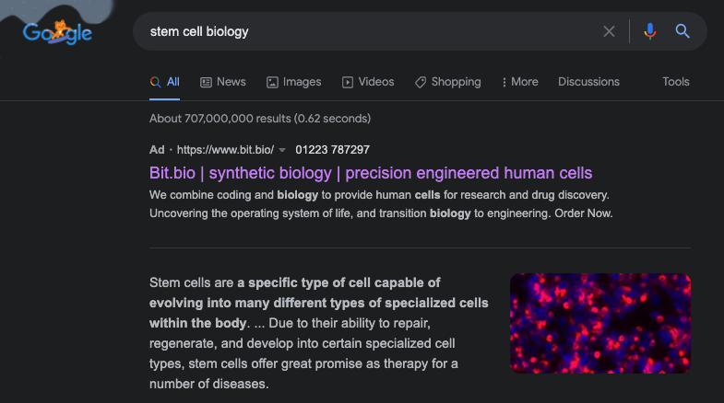
Task: Click the https://www.bit.bio/ ad URL
Action: (225, 150)
